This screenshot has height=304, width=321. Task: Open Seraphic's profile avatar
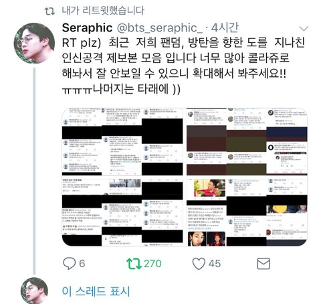pos(34,43)
